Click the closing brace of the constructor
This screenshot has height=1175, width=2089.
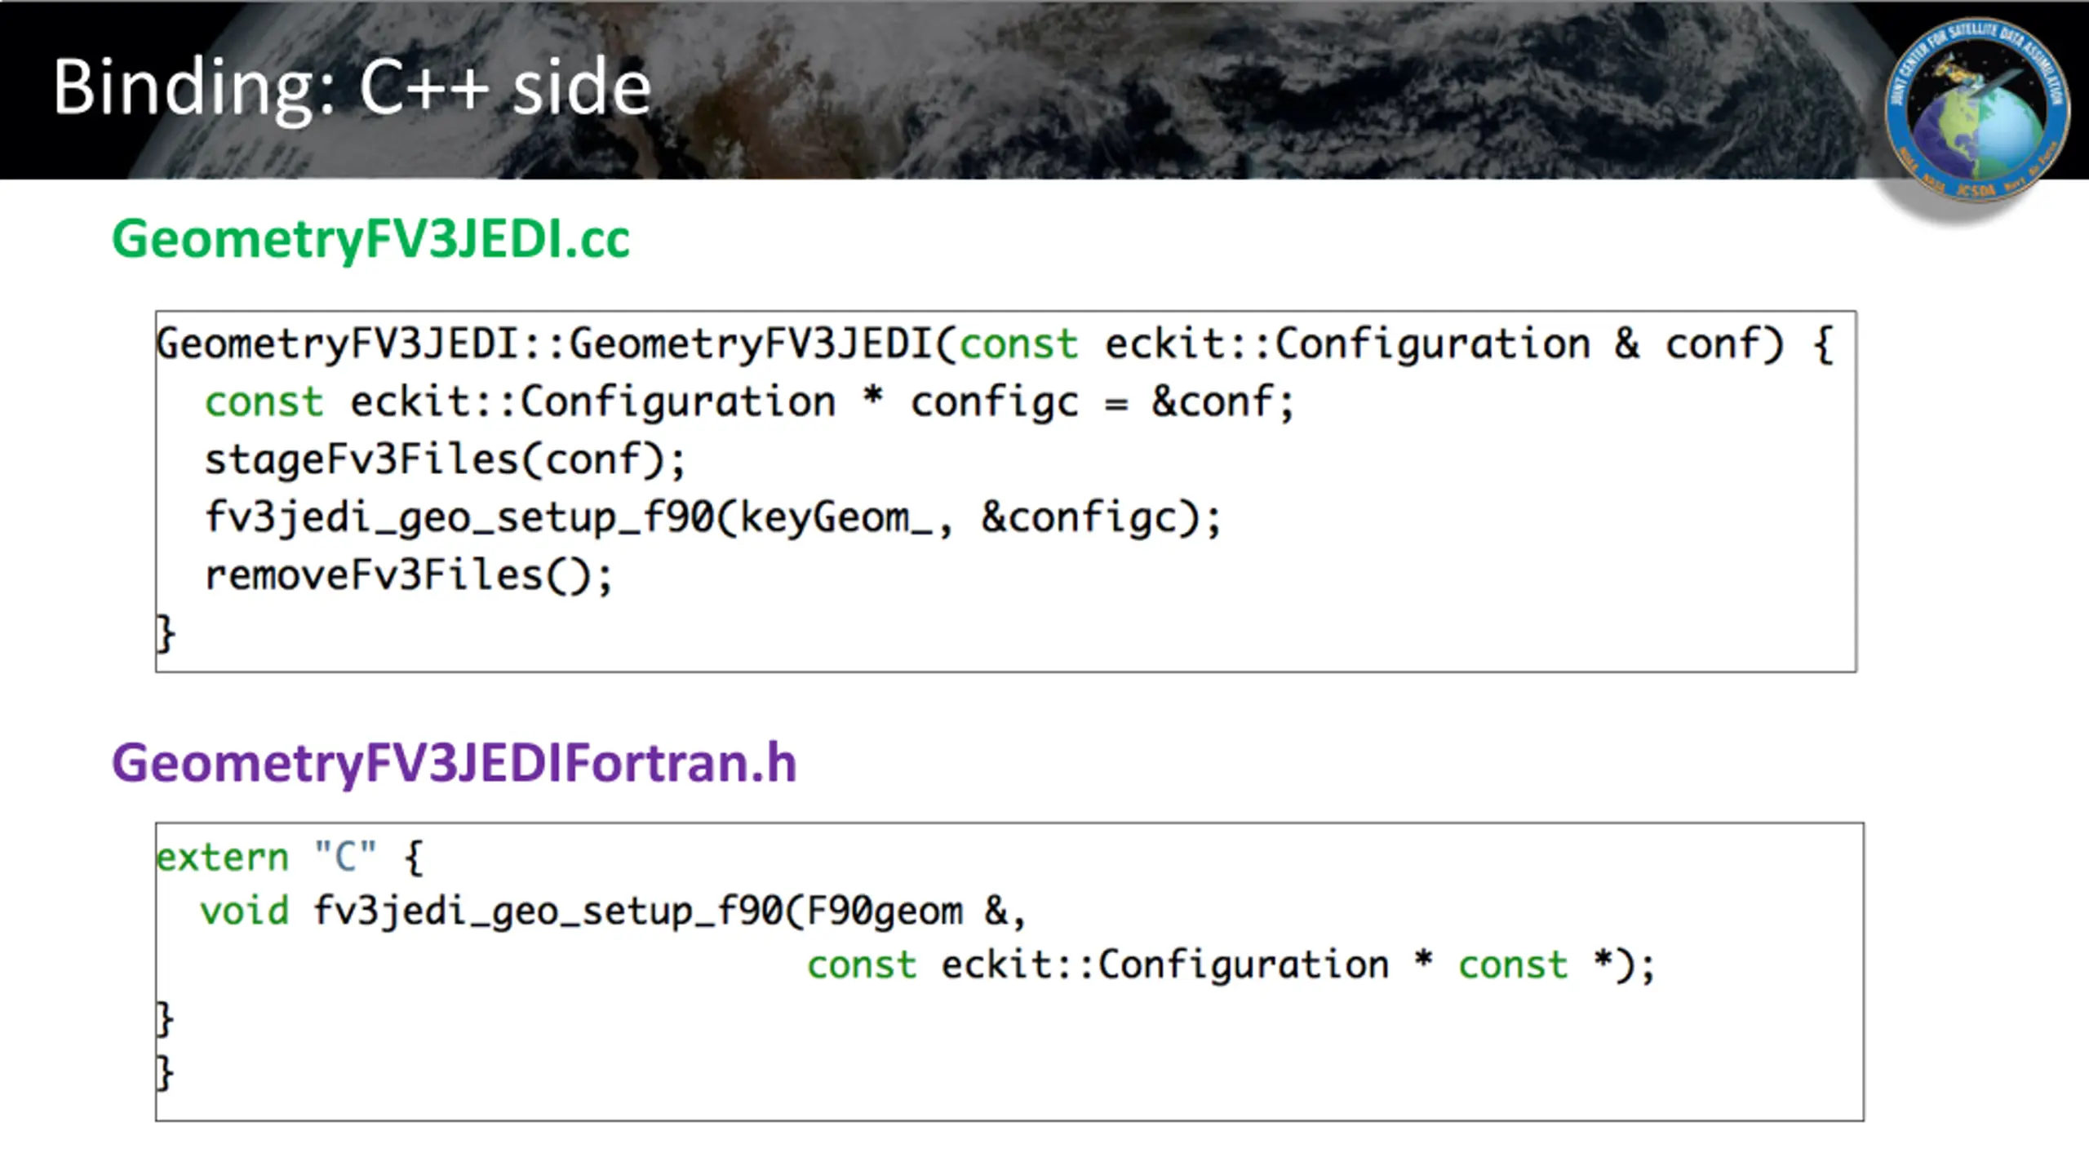tap(165, 634)
